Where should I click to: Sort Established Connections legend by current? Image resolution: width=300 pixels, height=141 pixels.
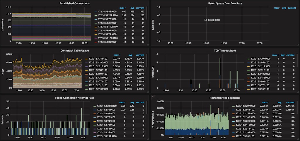140,8
